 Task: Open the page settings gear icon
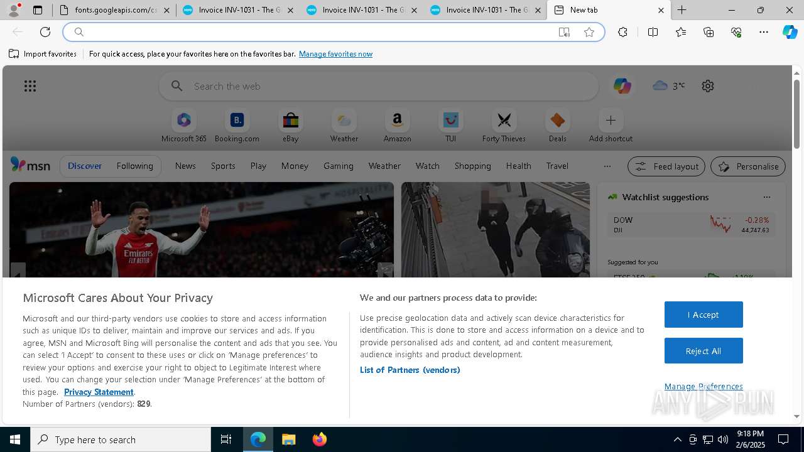click(x=708, y=86)
